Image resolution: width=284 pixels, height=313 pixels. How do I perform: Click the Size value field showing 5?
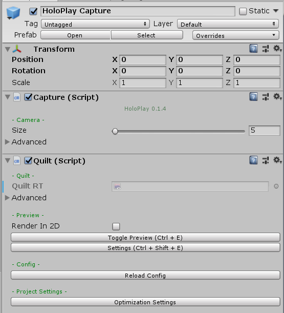pyautogui.click(x=265, y=131)
